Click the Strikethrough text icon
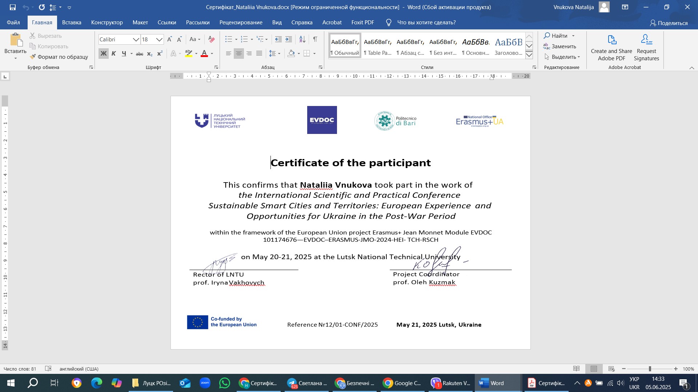The width and height of the screenshot is (698, 392). point(140,54)
